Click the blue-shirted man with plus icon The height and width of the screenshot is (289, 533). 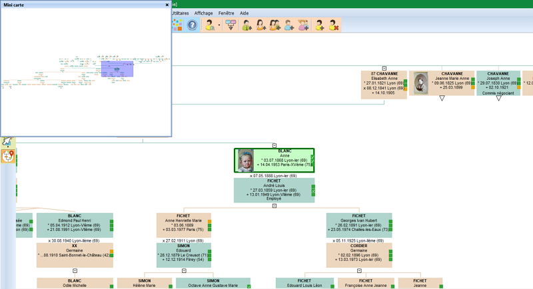coord(289,25)
